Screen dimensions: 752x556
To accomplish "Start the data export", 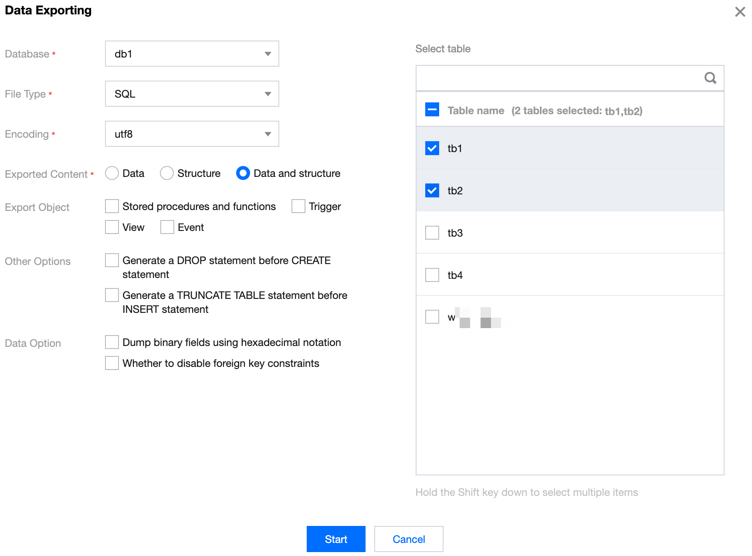I will pos(336,539).
